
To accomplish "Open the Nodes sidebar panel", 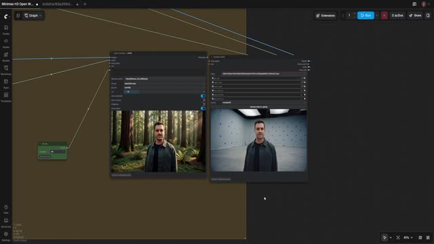I will (x=6, y=43).
